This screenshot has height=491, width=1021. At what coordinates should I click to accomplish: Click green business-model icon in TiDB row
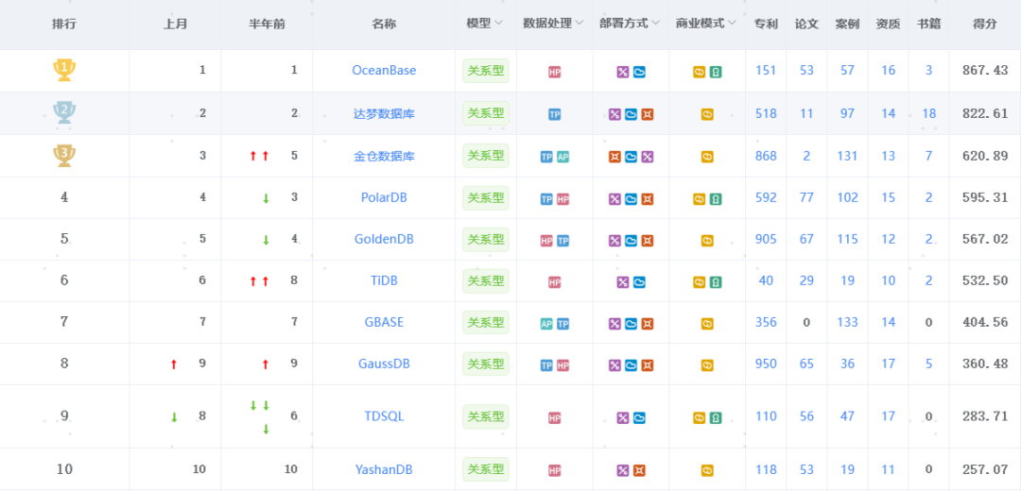(715, 282)
